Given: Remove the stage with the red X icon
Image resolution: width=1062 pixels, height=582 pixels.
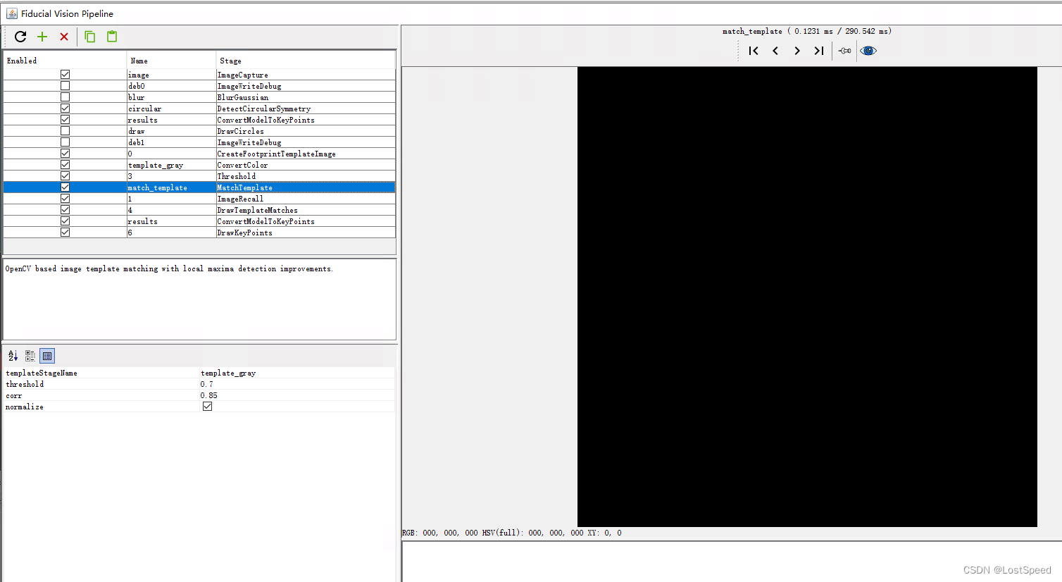Looking at the screenshot, I should (x=64, y=37).
